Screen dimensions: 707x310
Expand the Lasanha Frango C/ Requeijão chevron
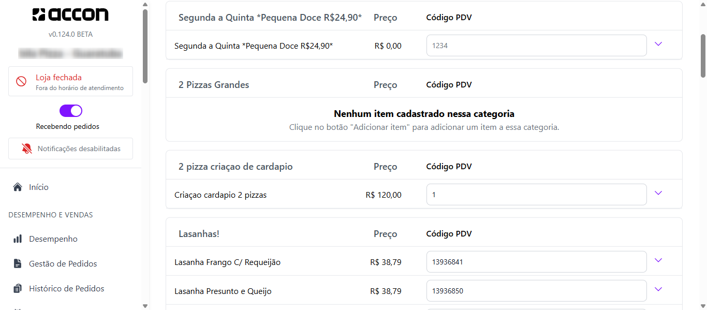coord(658,260)
